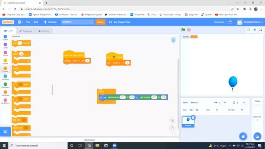The image size is (265, 149).
Task: Edit the sprite size field
Action: (217, 110)
